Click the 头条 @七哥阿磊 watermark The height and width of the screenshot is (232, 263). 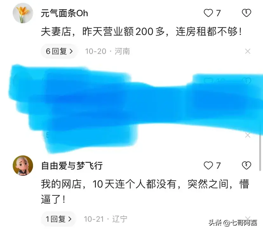(x=233, y=223)
